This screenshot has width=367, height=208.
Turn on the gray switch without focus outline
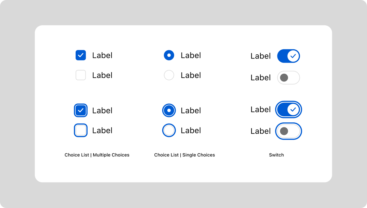pyautogui.click(x=288, y=78)
